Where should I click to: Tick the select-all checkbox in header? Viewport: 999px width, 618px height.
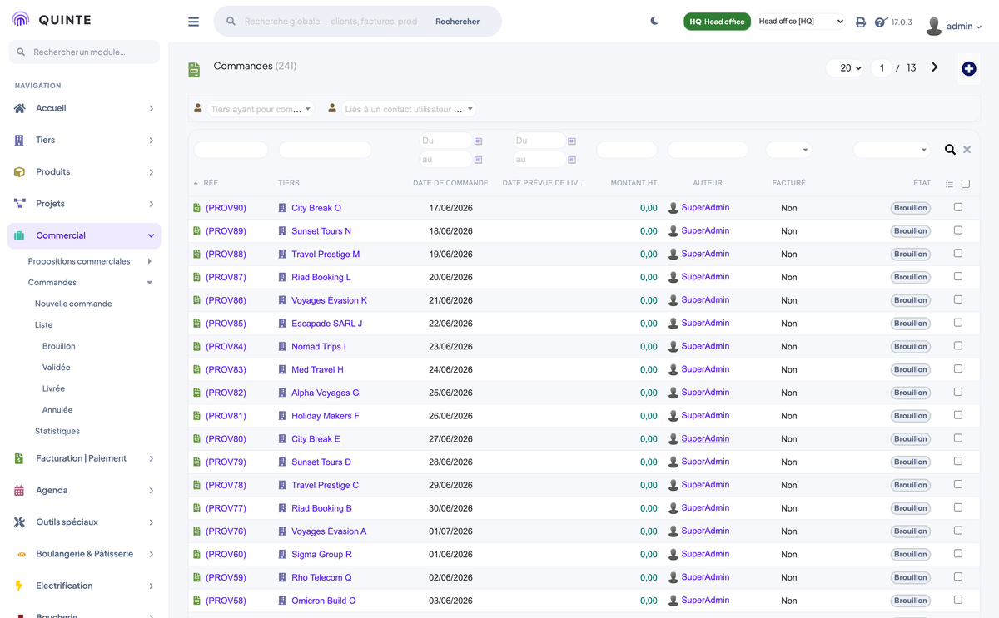[966, 185]
